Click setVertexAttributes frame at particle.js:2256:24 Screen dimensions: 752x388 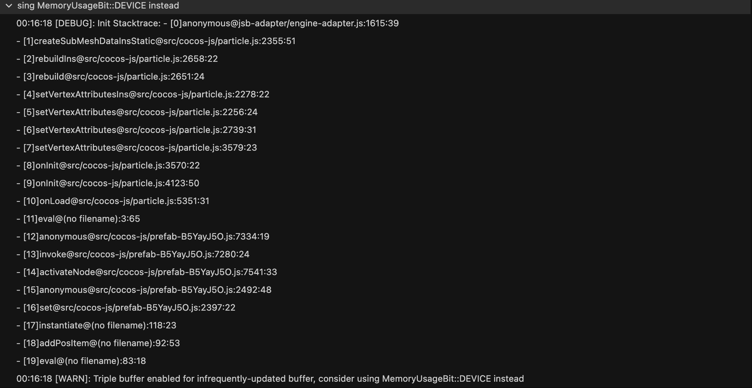tap(137, 112)
